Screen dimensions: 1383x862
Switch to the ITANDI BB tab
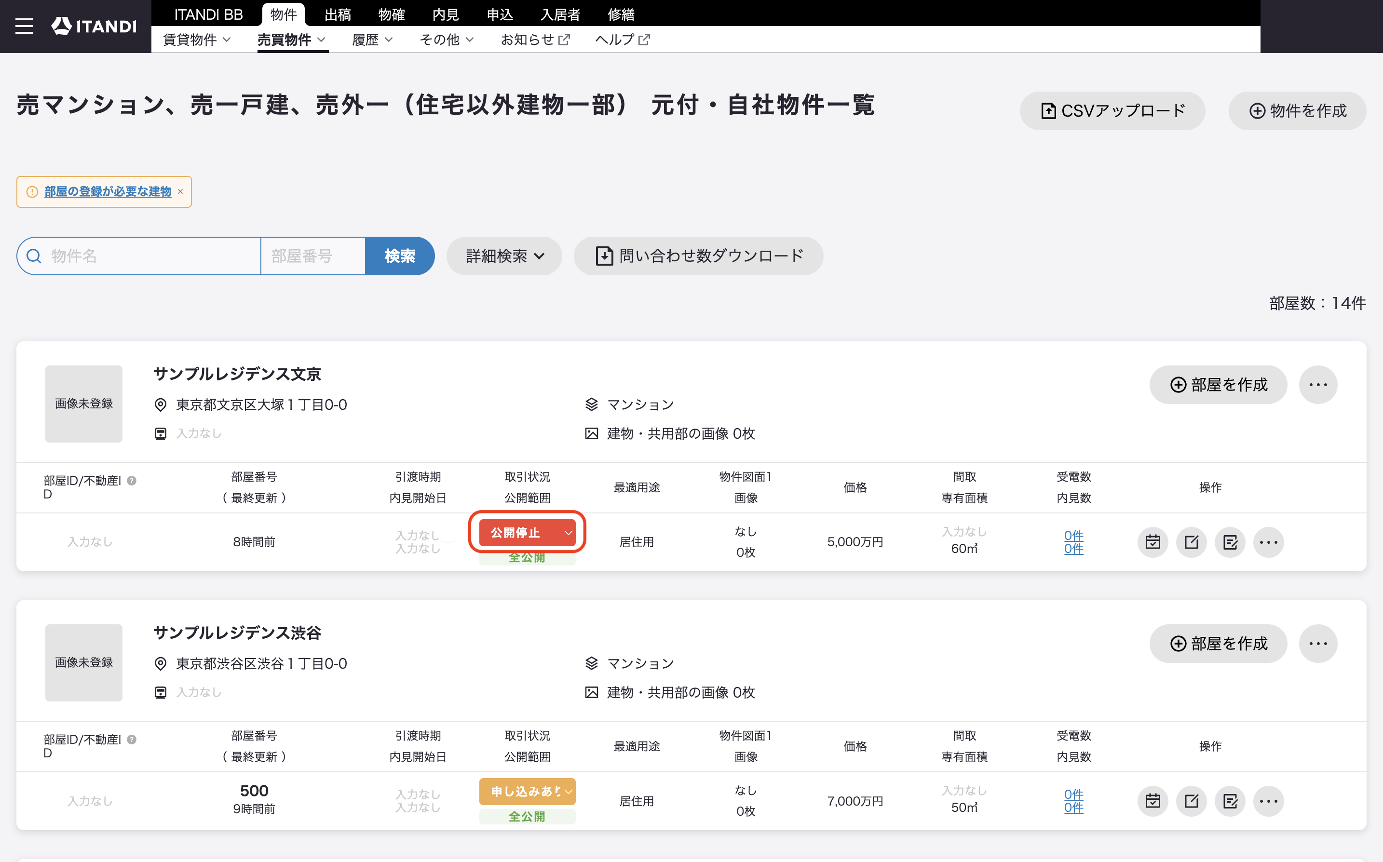[x=209, y=14]
